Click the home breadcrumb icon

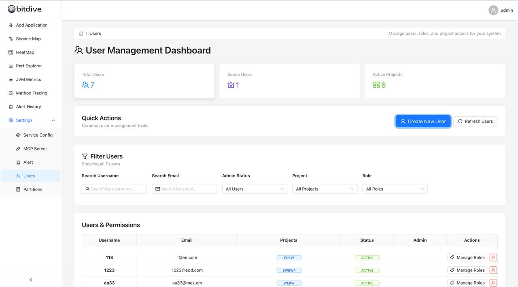[x=81, y=34]
